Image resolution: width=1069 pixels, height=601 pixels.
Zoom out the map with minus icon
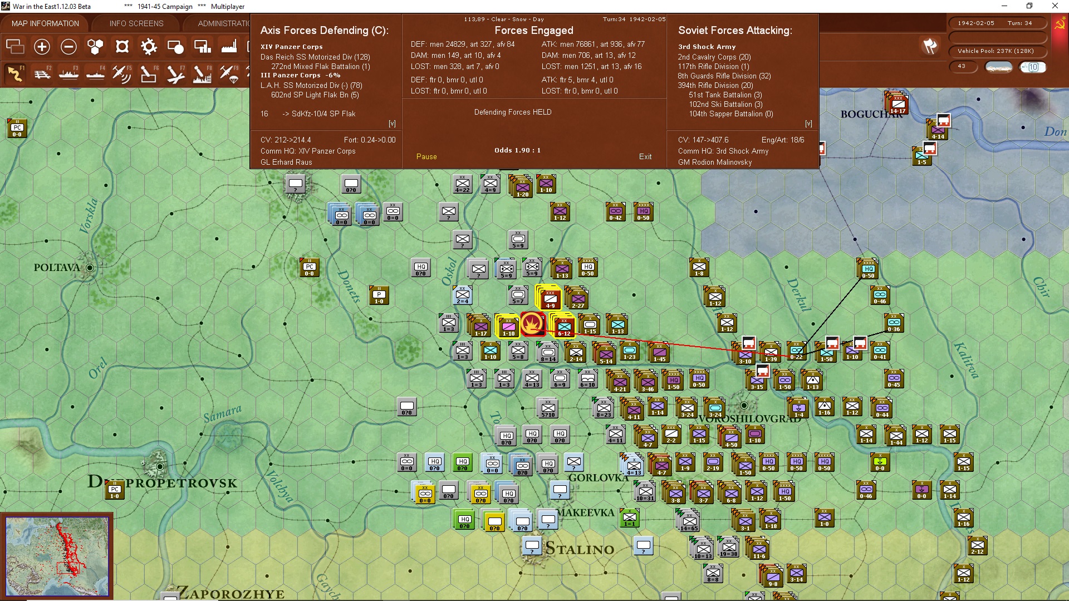pos(68,47)
